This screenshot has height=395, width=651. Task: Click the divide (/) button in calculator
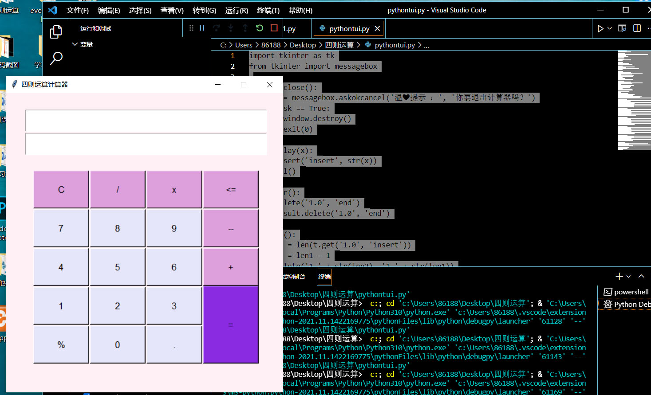click(118, 189)
